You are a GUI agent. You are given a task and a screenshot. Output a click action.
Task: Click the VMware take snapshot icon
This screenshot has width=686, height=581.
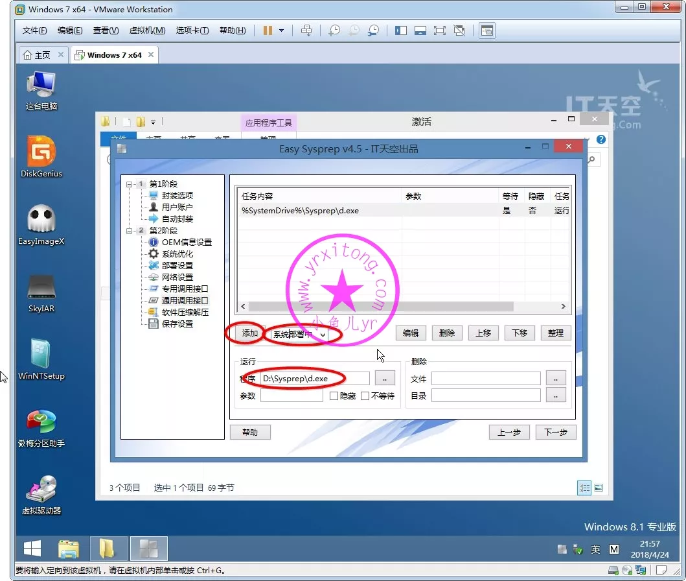click(x=334, y=30)
